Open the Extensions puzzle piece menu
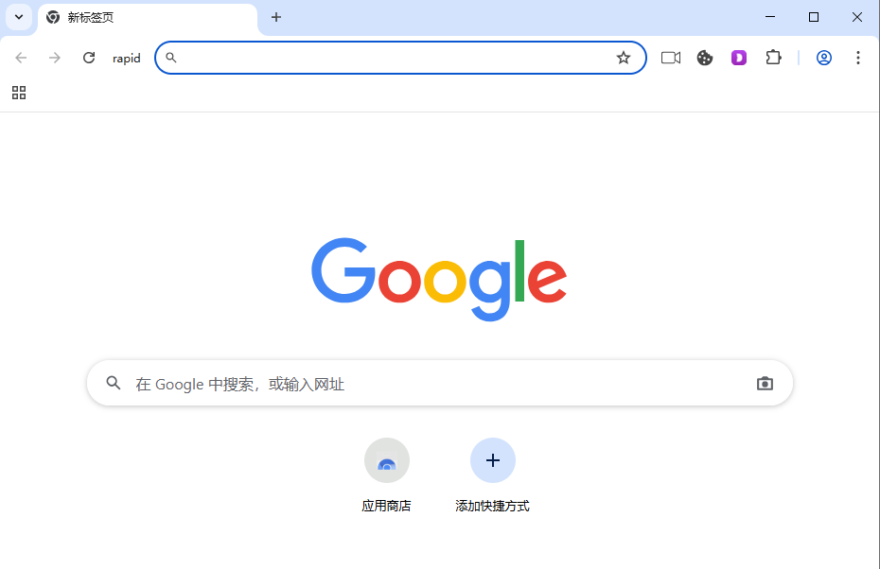This screenshot has height=569, width=880. click(x=773, y=58)
